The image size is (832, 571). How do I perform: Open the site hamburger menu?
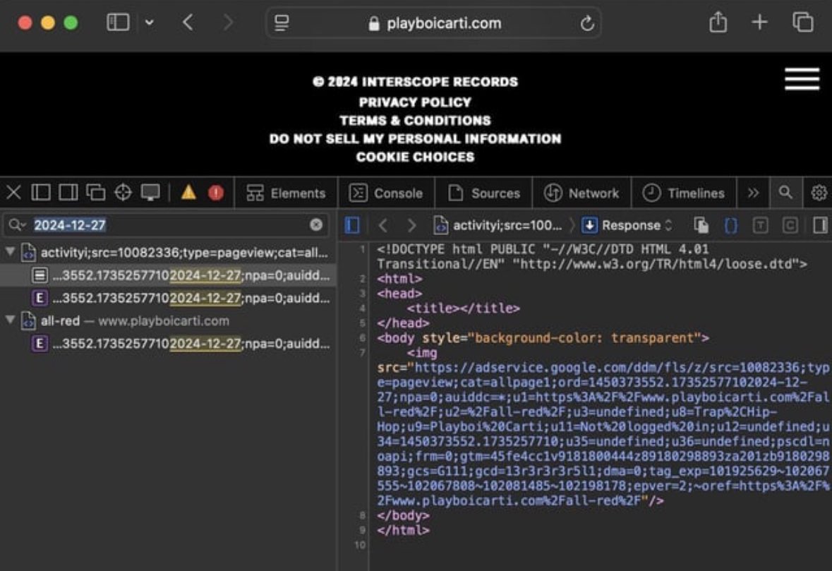pos(802,79)
